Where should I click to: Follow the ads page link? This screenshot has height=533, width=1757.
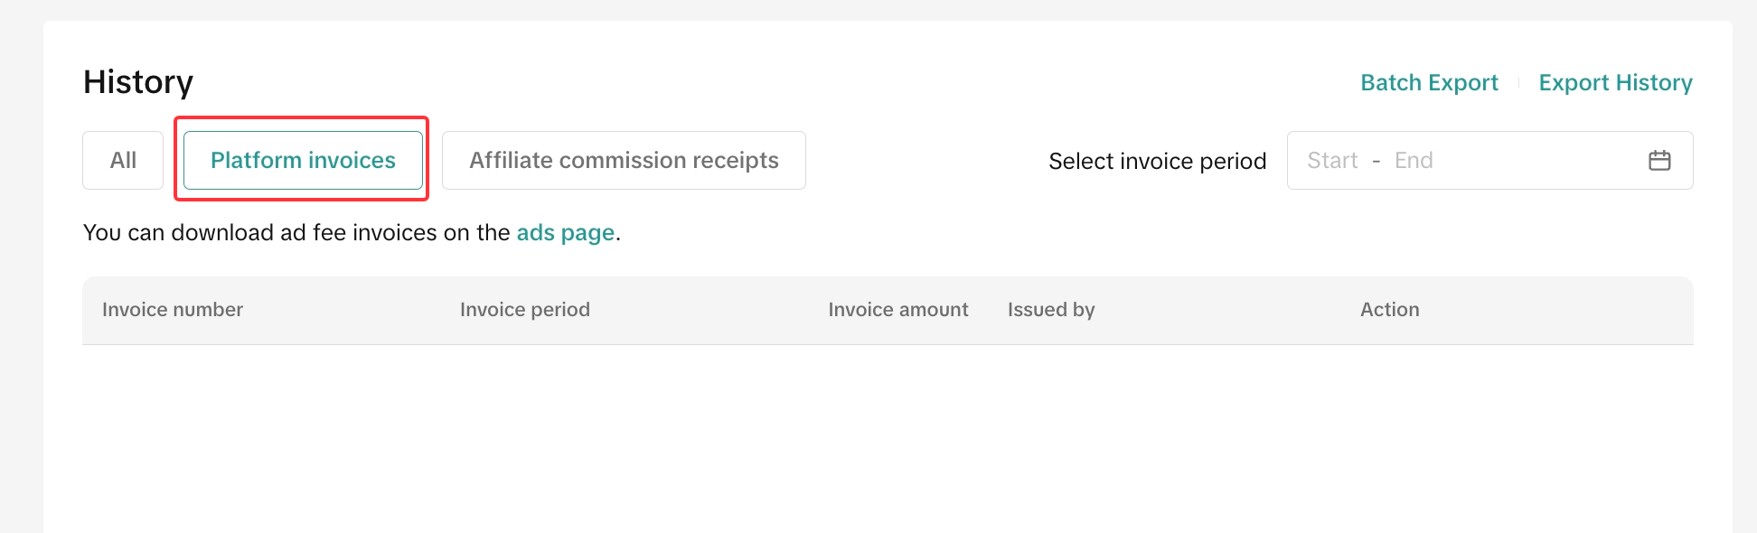point(565,233)
